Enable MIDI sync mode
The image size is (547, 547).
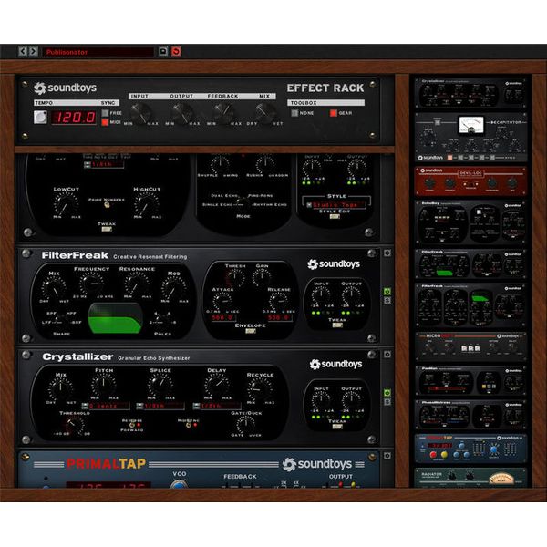(x=105, y=122)
